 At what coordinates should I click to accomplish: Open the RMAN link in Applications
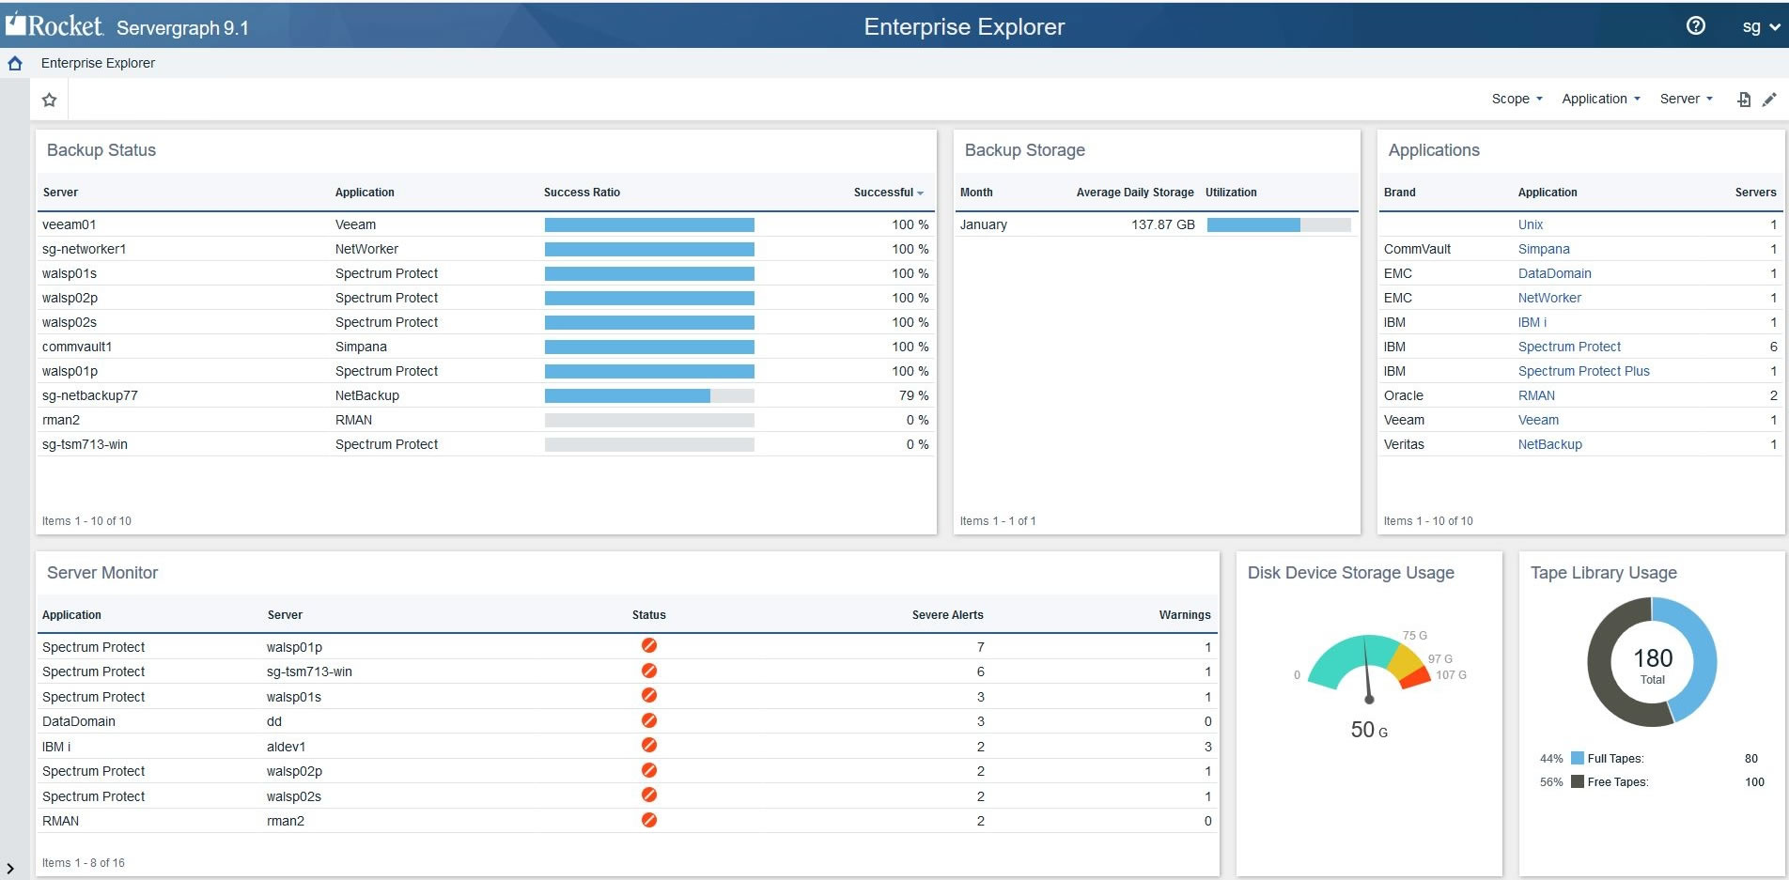[1536, 395]
